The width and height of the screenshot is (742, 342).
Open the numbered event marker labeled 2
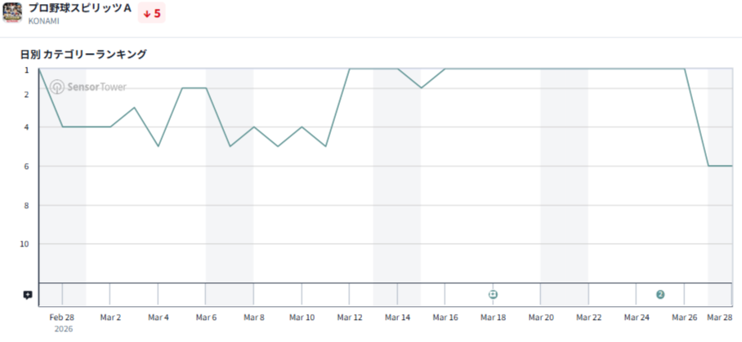click(660, 294)
